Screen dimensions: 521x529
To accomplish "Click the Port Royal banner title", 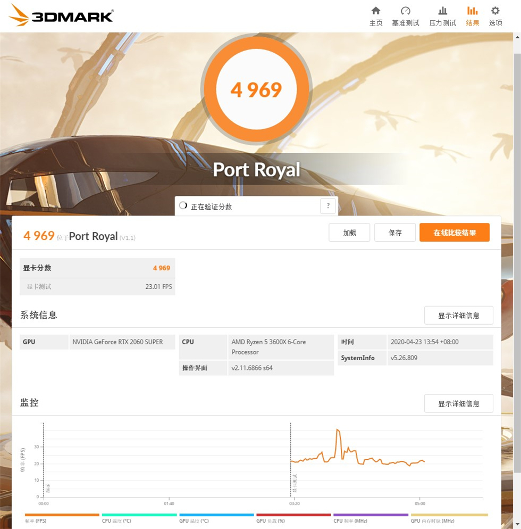I will 256,169.
